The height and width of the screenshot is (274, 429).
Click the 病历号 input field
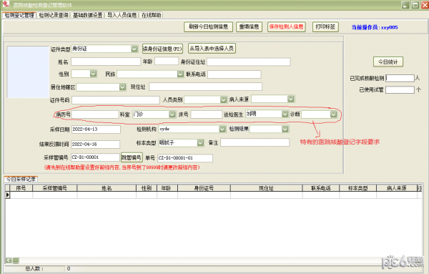coord(95,114)
